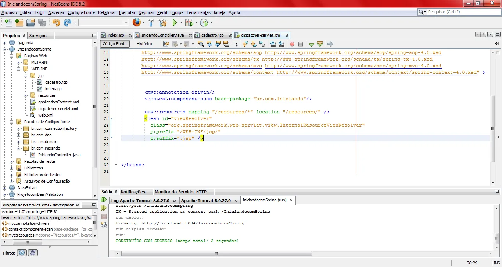Open cadastro.jsp from the project tree
Viewport: 502px width, 267px height.
tap(56, 82)
